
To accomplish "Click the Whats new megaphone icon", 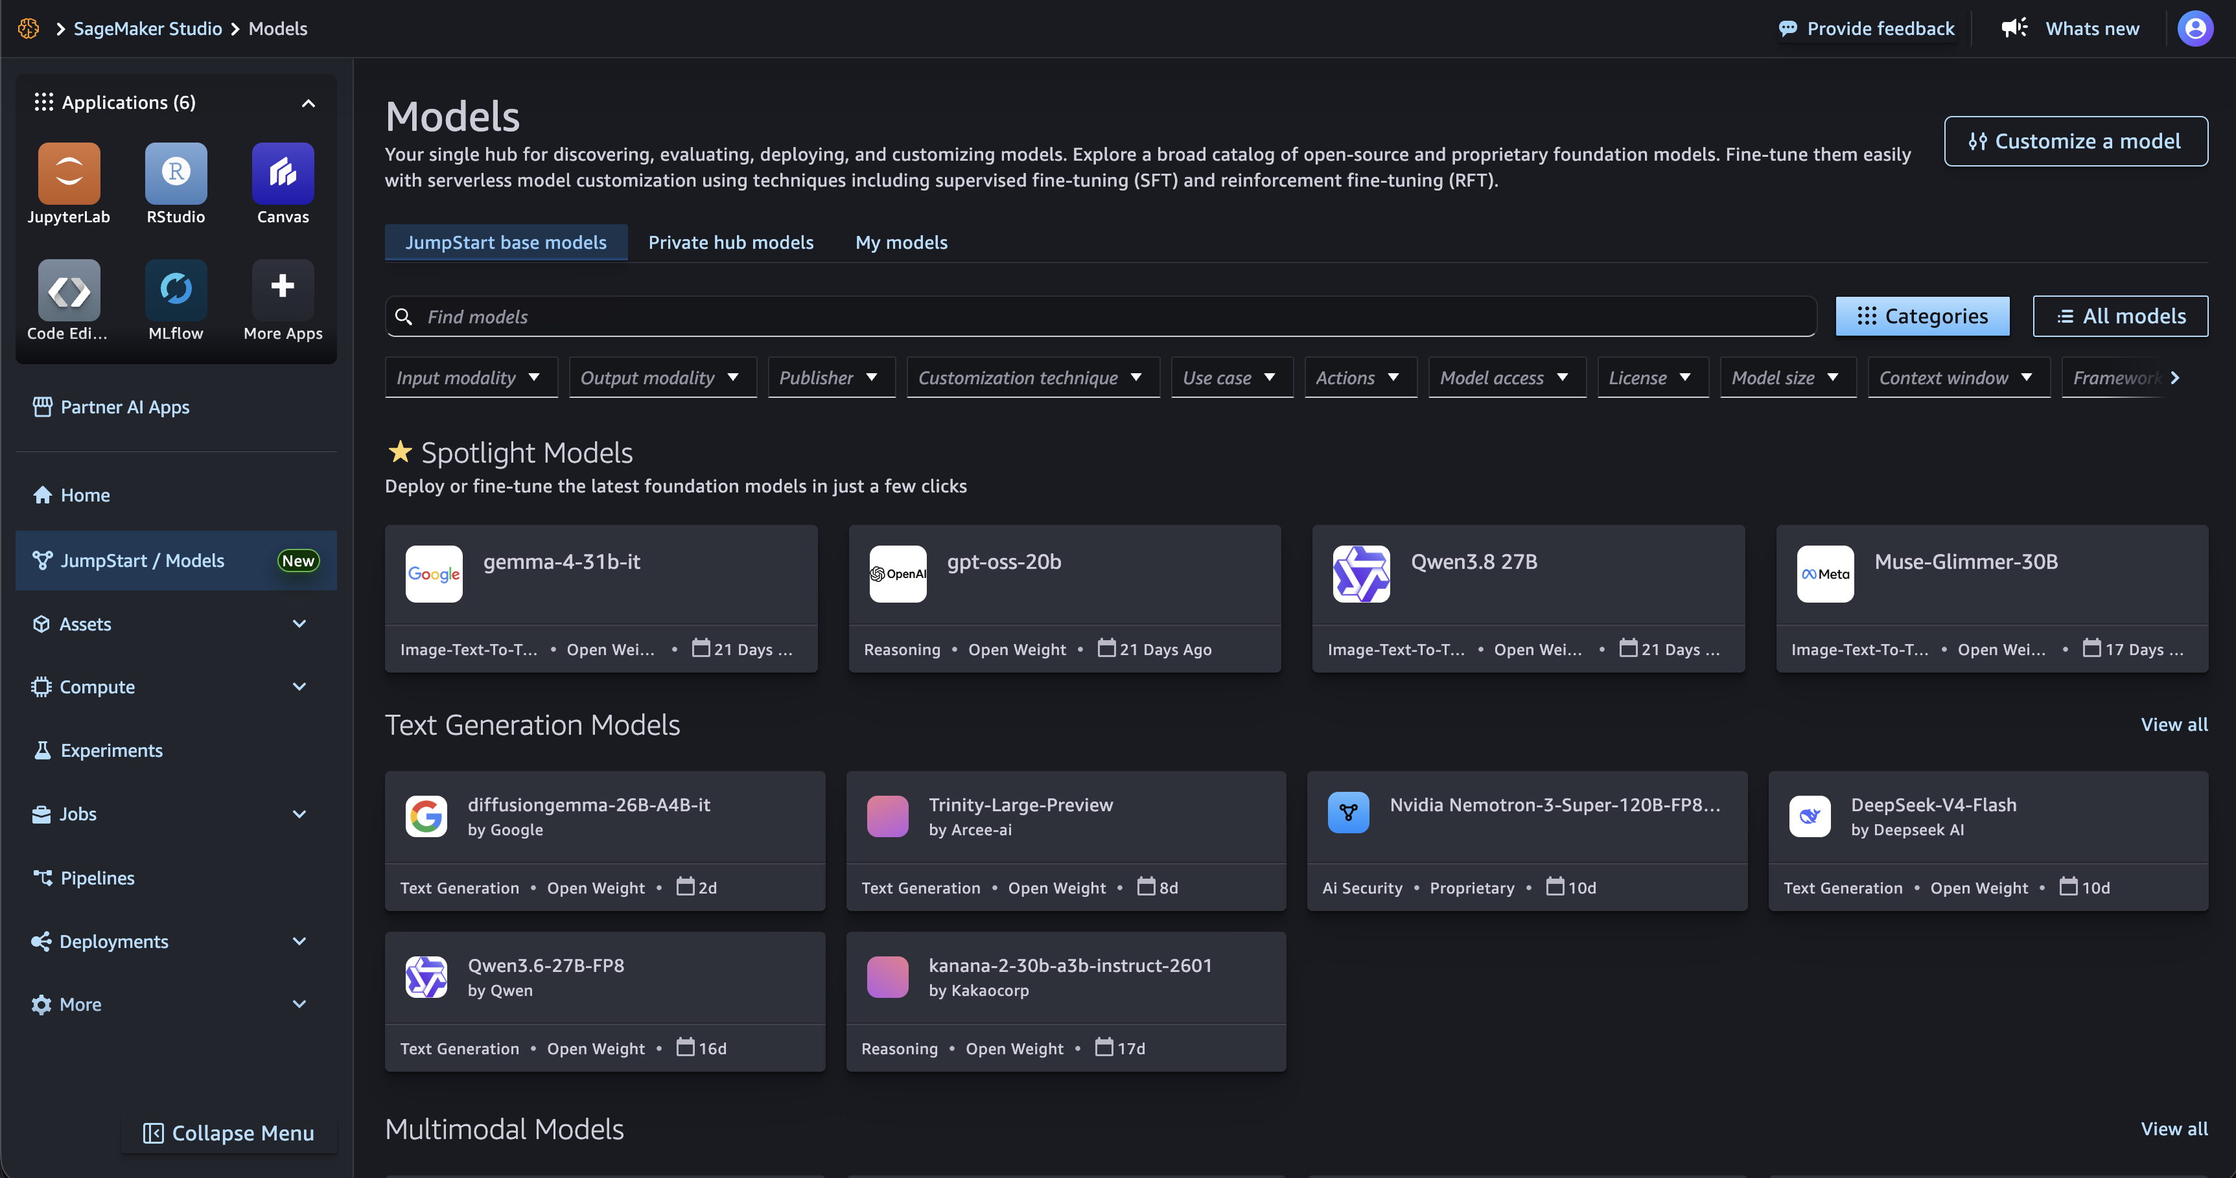I will (2014, 28).
